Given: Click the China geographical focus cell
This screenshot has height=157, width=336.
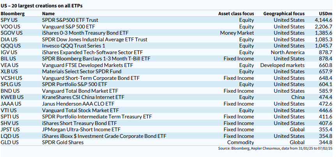Looking at the screenshot, I should (298, 97).
